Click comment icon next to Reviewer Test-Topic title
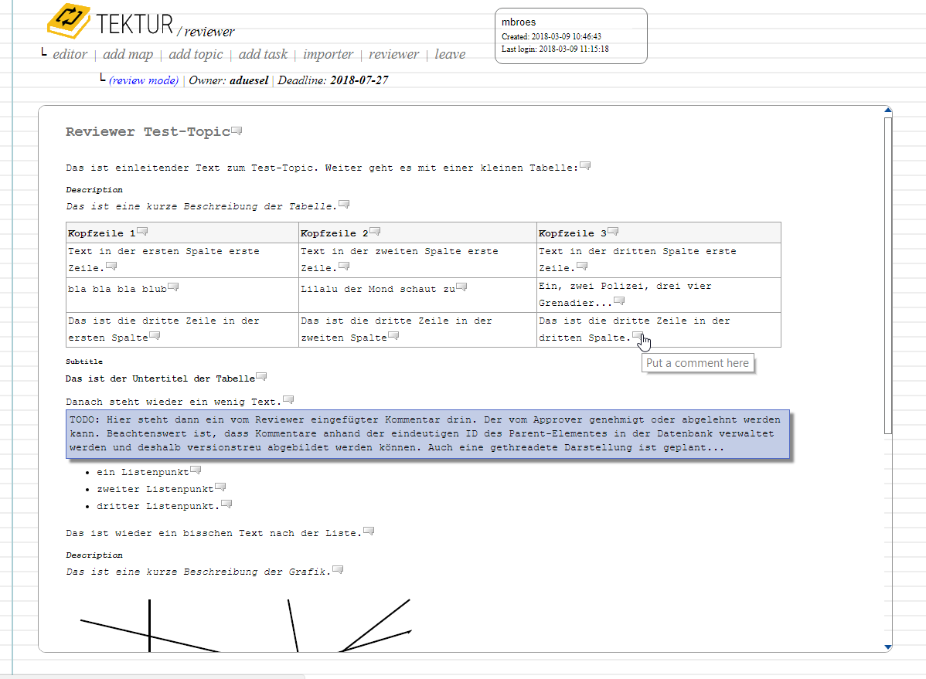This screenshot has width=926, height=679. 237,131
